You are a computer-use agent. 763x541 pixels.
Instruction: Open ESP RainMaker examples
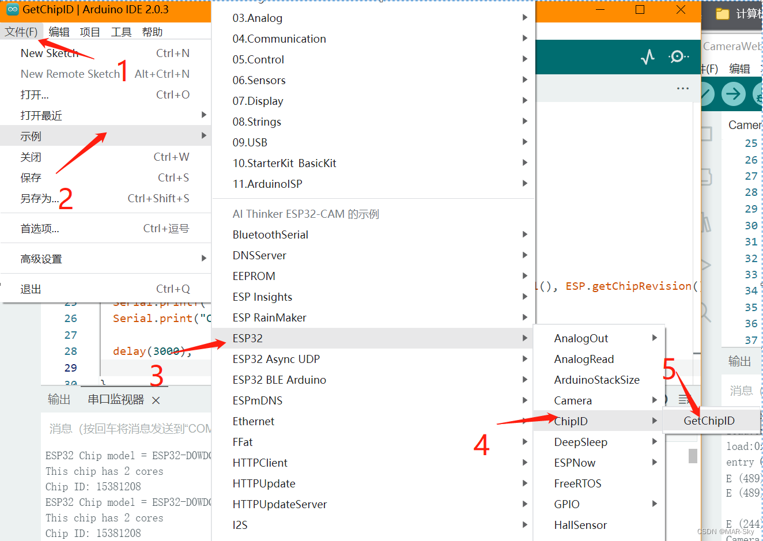(x=373, y=317)
